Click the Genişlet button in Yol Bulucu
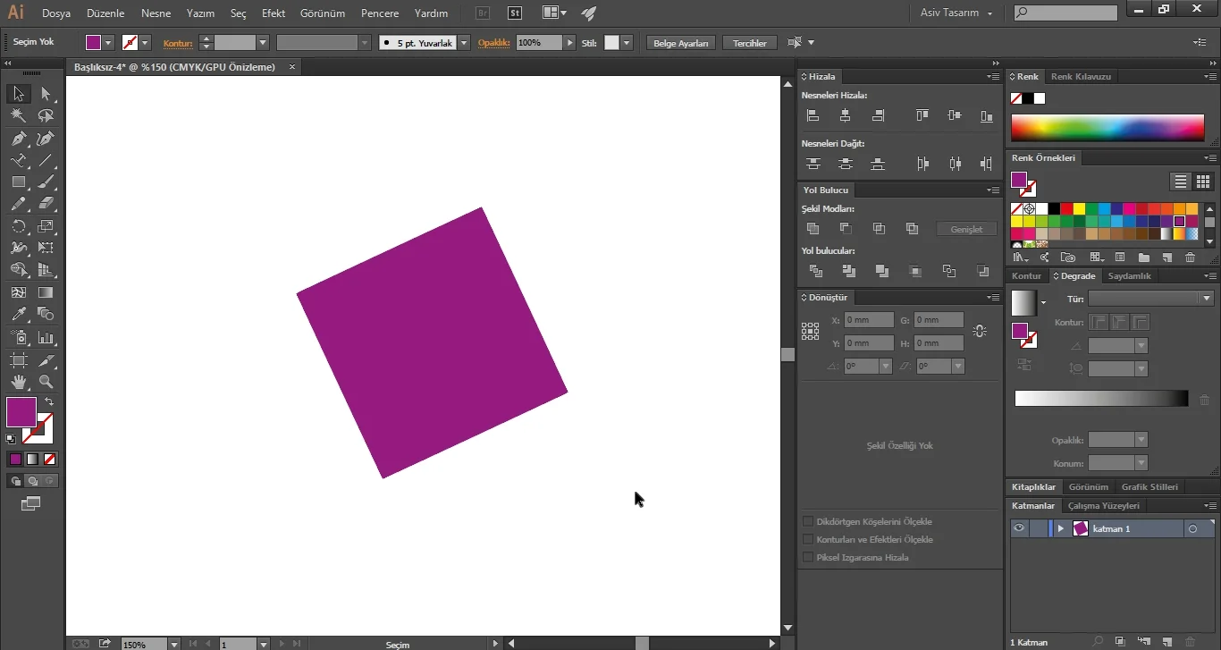Screen dimensions: 1221x650 966,229
